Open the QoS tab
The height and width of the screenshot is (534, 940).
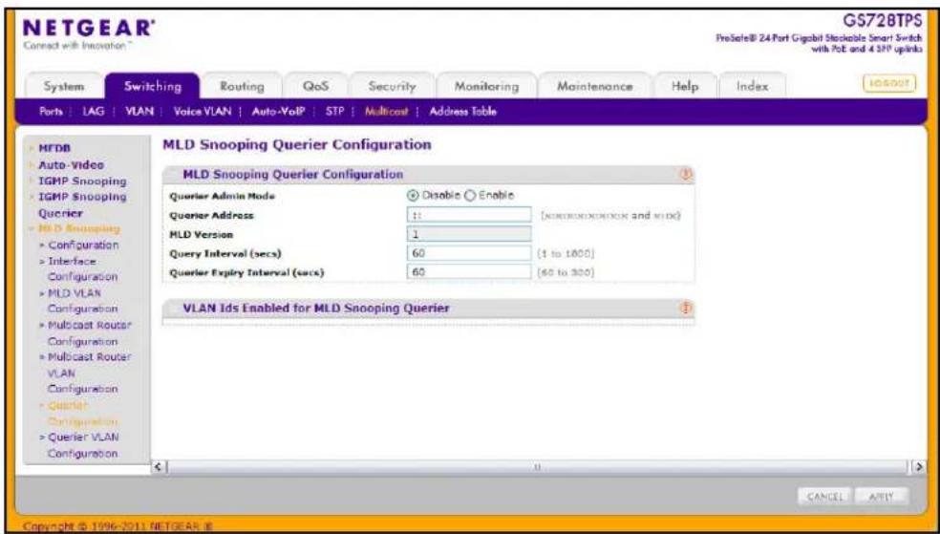(x=315, y=86)
